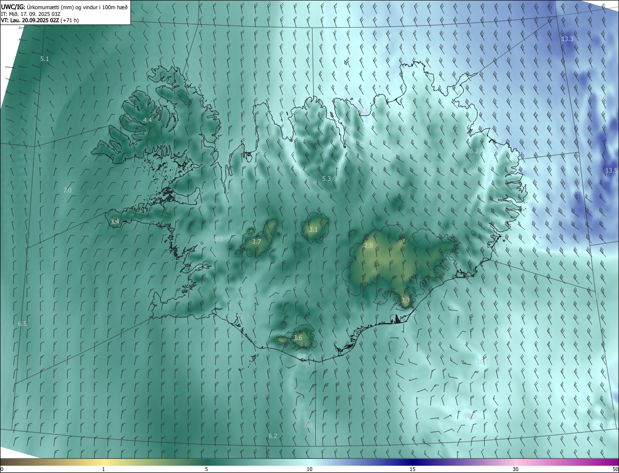
Task: Click the 3.7 value label
Action: click(x=257, y=242)
